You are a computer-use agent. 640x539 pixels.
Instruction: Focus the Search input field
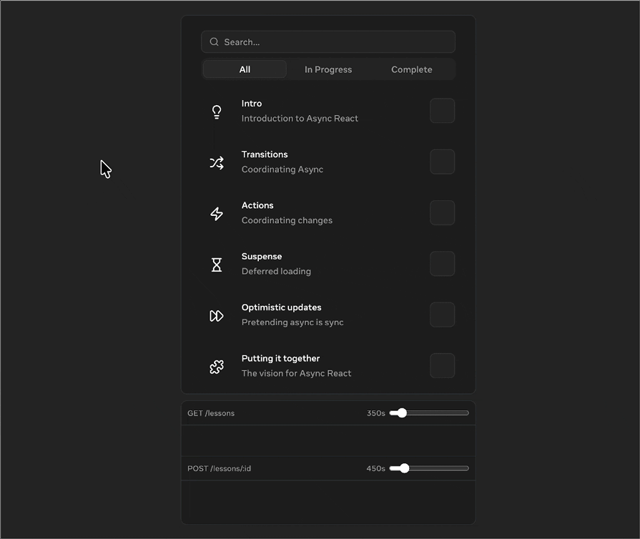tap(336, 42)
